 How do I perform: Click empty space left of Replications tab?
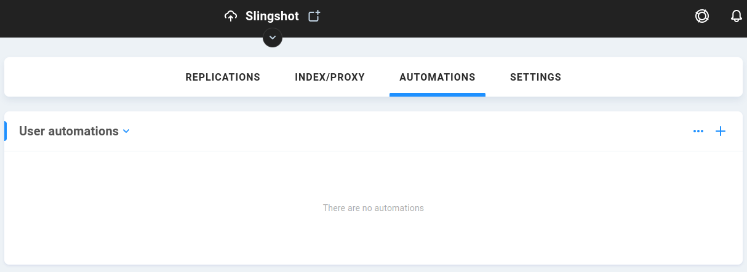pyautogui.click(x=92, y=77)
